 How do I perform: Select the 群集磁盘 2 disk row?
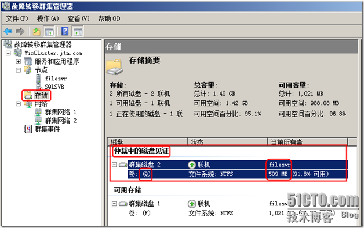[237, 165]
